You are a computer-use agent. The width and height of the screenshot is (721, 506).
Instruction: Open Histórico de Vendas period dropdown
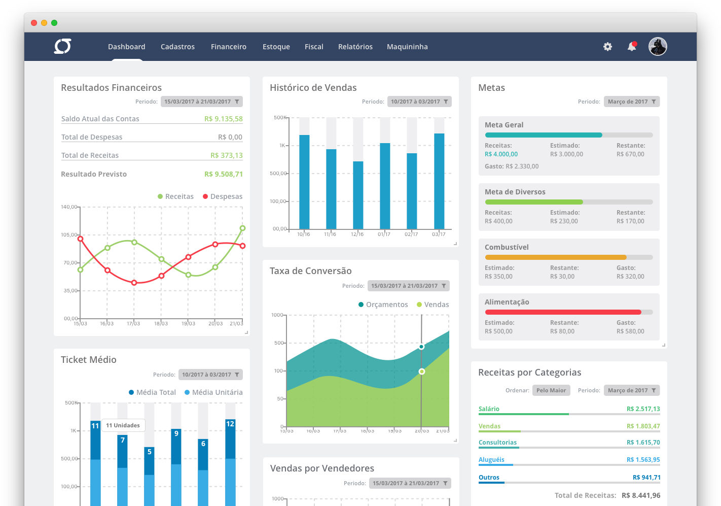pos(419,102)
